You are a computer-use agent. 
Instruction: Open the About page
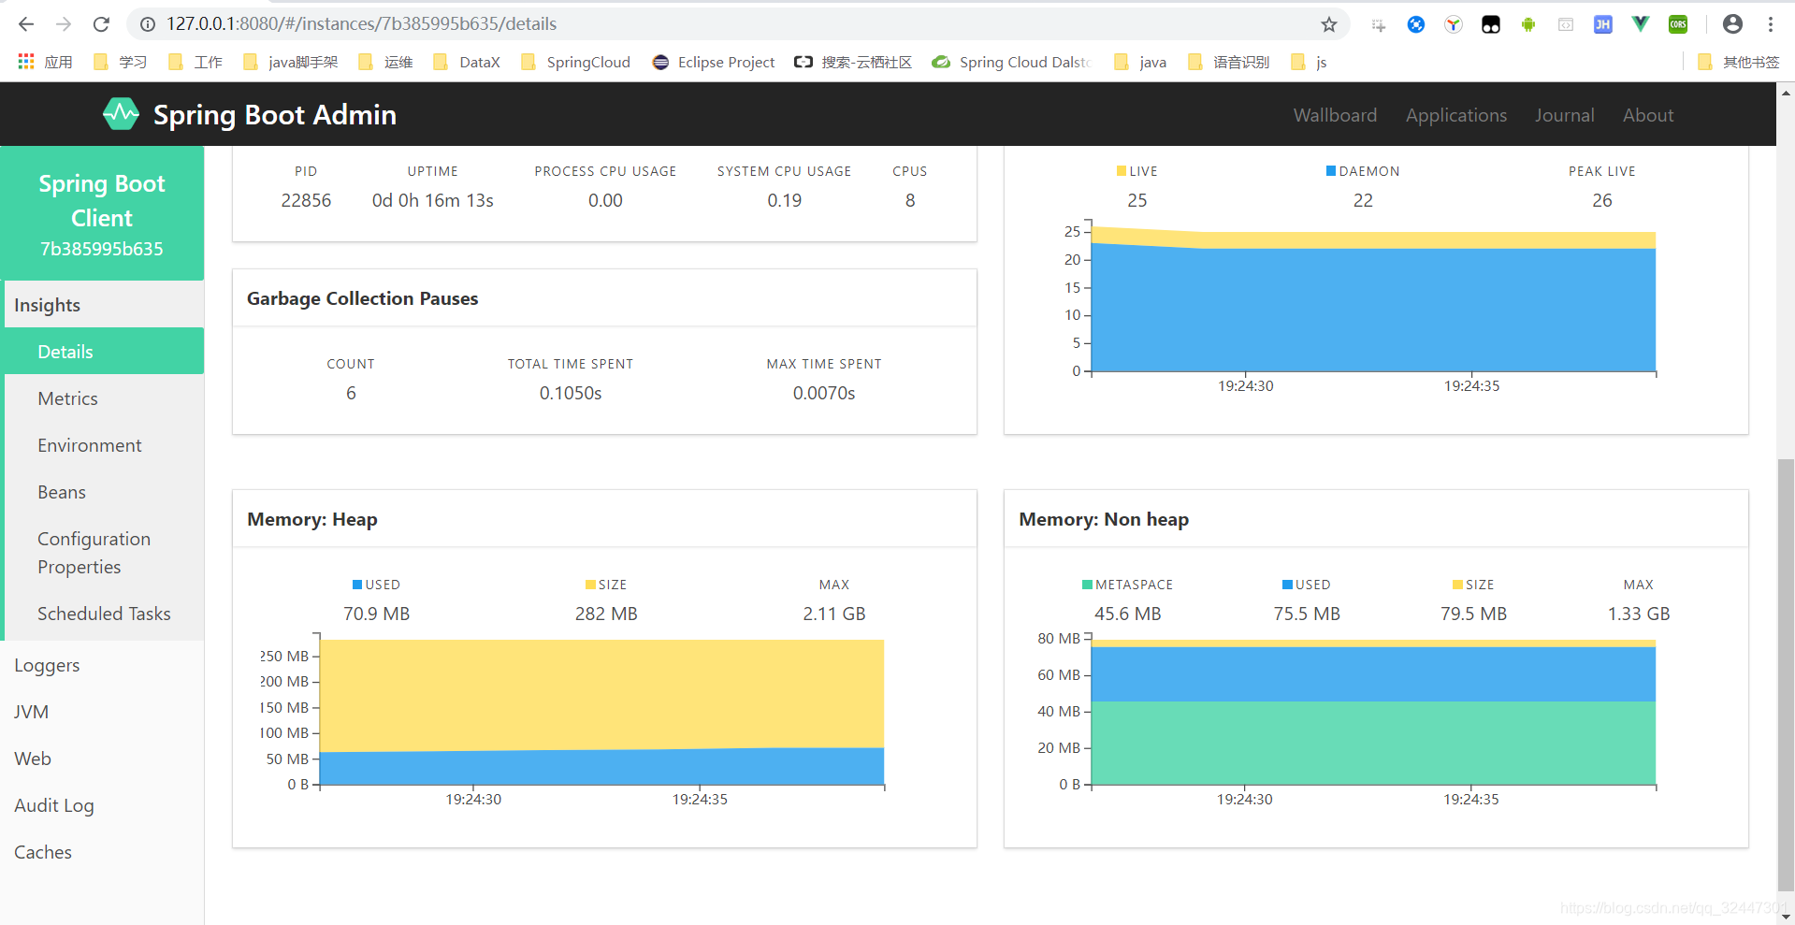pos(1648,115)
